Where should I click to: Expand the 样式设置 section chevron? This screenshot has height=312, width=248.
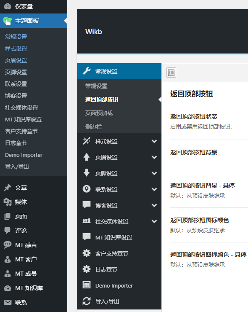[154, 141]
